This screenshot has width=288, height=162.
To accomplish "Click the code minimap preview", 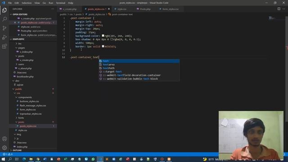I will tap(272, 18).
